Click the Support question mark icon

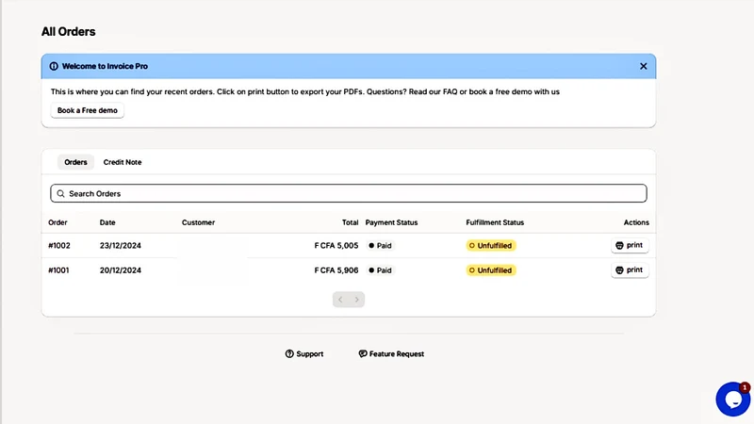point(289,354)
